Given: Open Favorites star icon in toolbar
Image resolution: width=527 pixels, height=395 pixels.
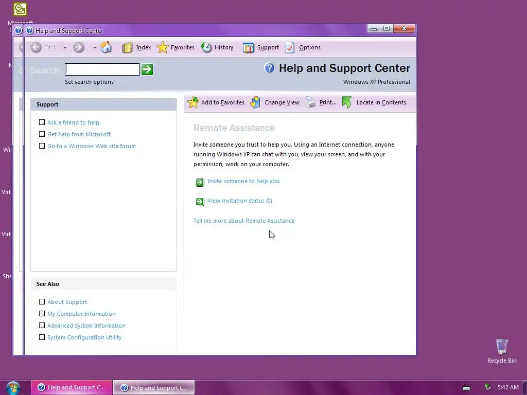Looking at the screenshot, I should pyautogui.click(x=162, y=47).
